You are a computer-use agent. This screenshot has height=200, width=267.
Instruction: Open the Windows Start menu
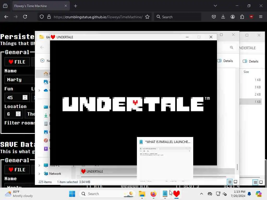72,194
